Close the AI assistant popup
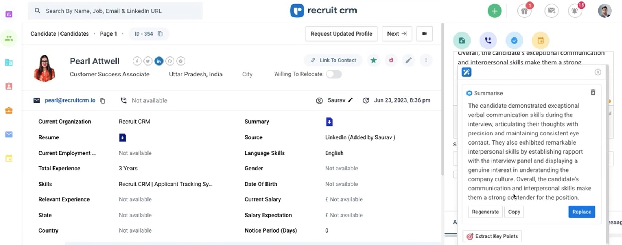 click(598, 72)
